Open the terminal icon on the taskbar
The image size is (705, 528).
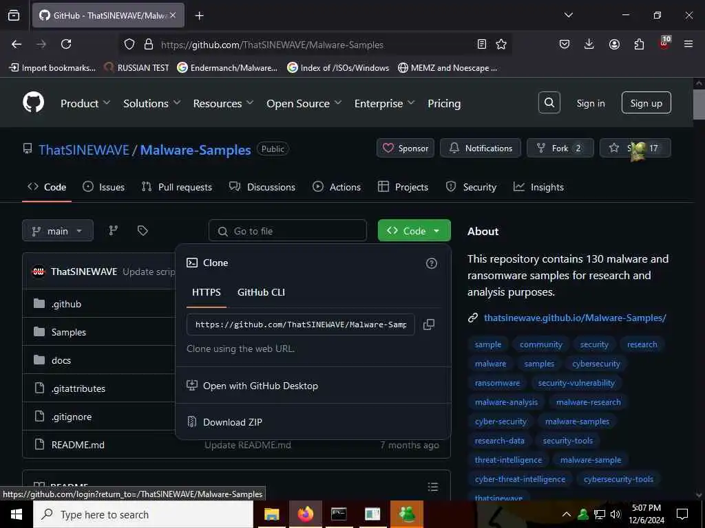click(339, 514)
